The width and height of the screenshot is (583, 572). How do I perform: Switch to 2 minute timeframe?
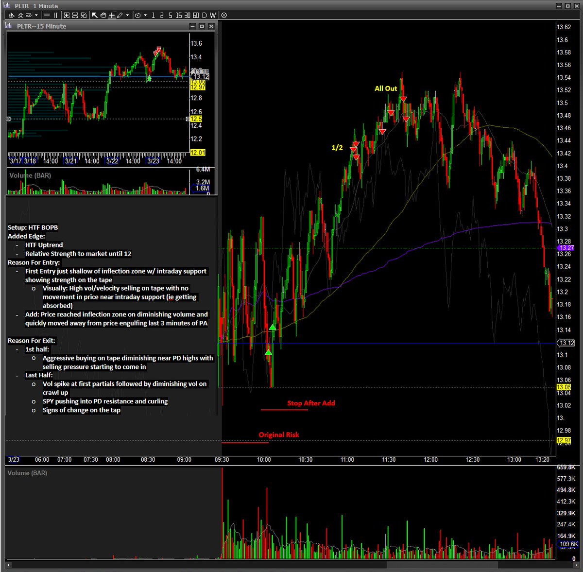click(x=162, y=15)
